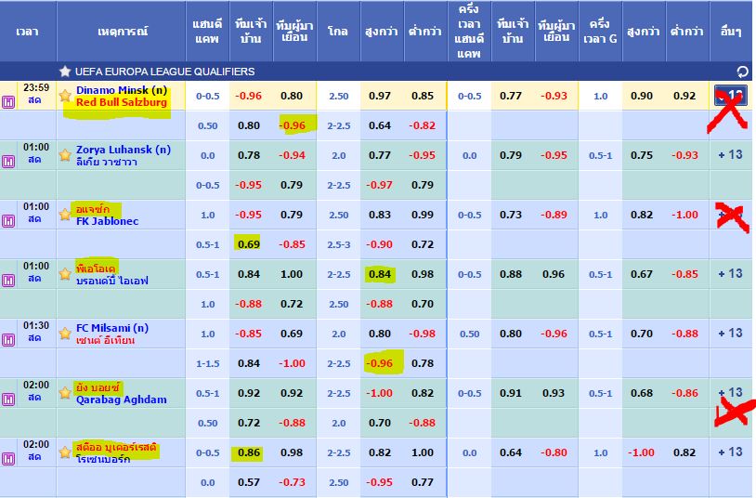Screen dimensions: 756x498
Task: Open the FC Milsami (n) team link
Action: tap(112, 328)
